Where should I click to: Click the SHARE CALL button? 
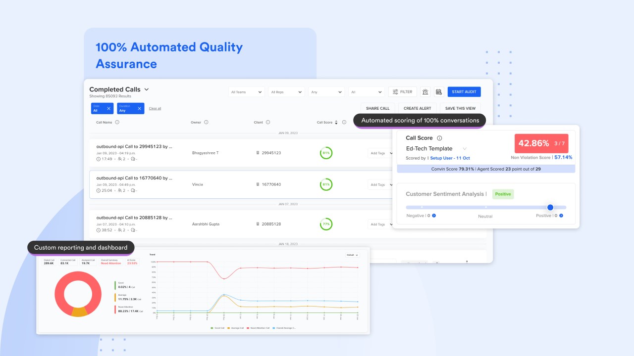point(378,108)
